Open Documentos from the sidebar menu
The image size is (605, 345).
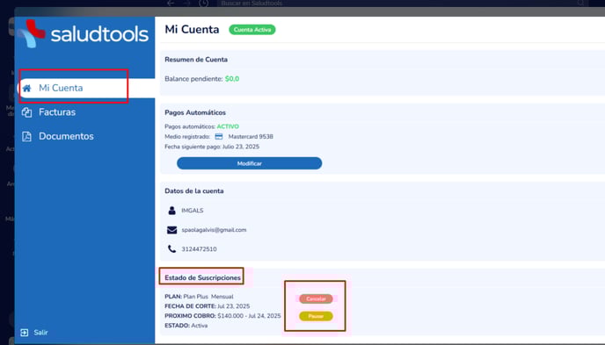pyautogui.click(x=66, y=136)
